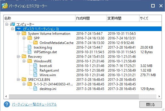Click the WindowsRE folder icon

point(30,61)
